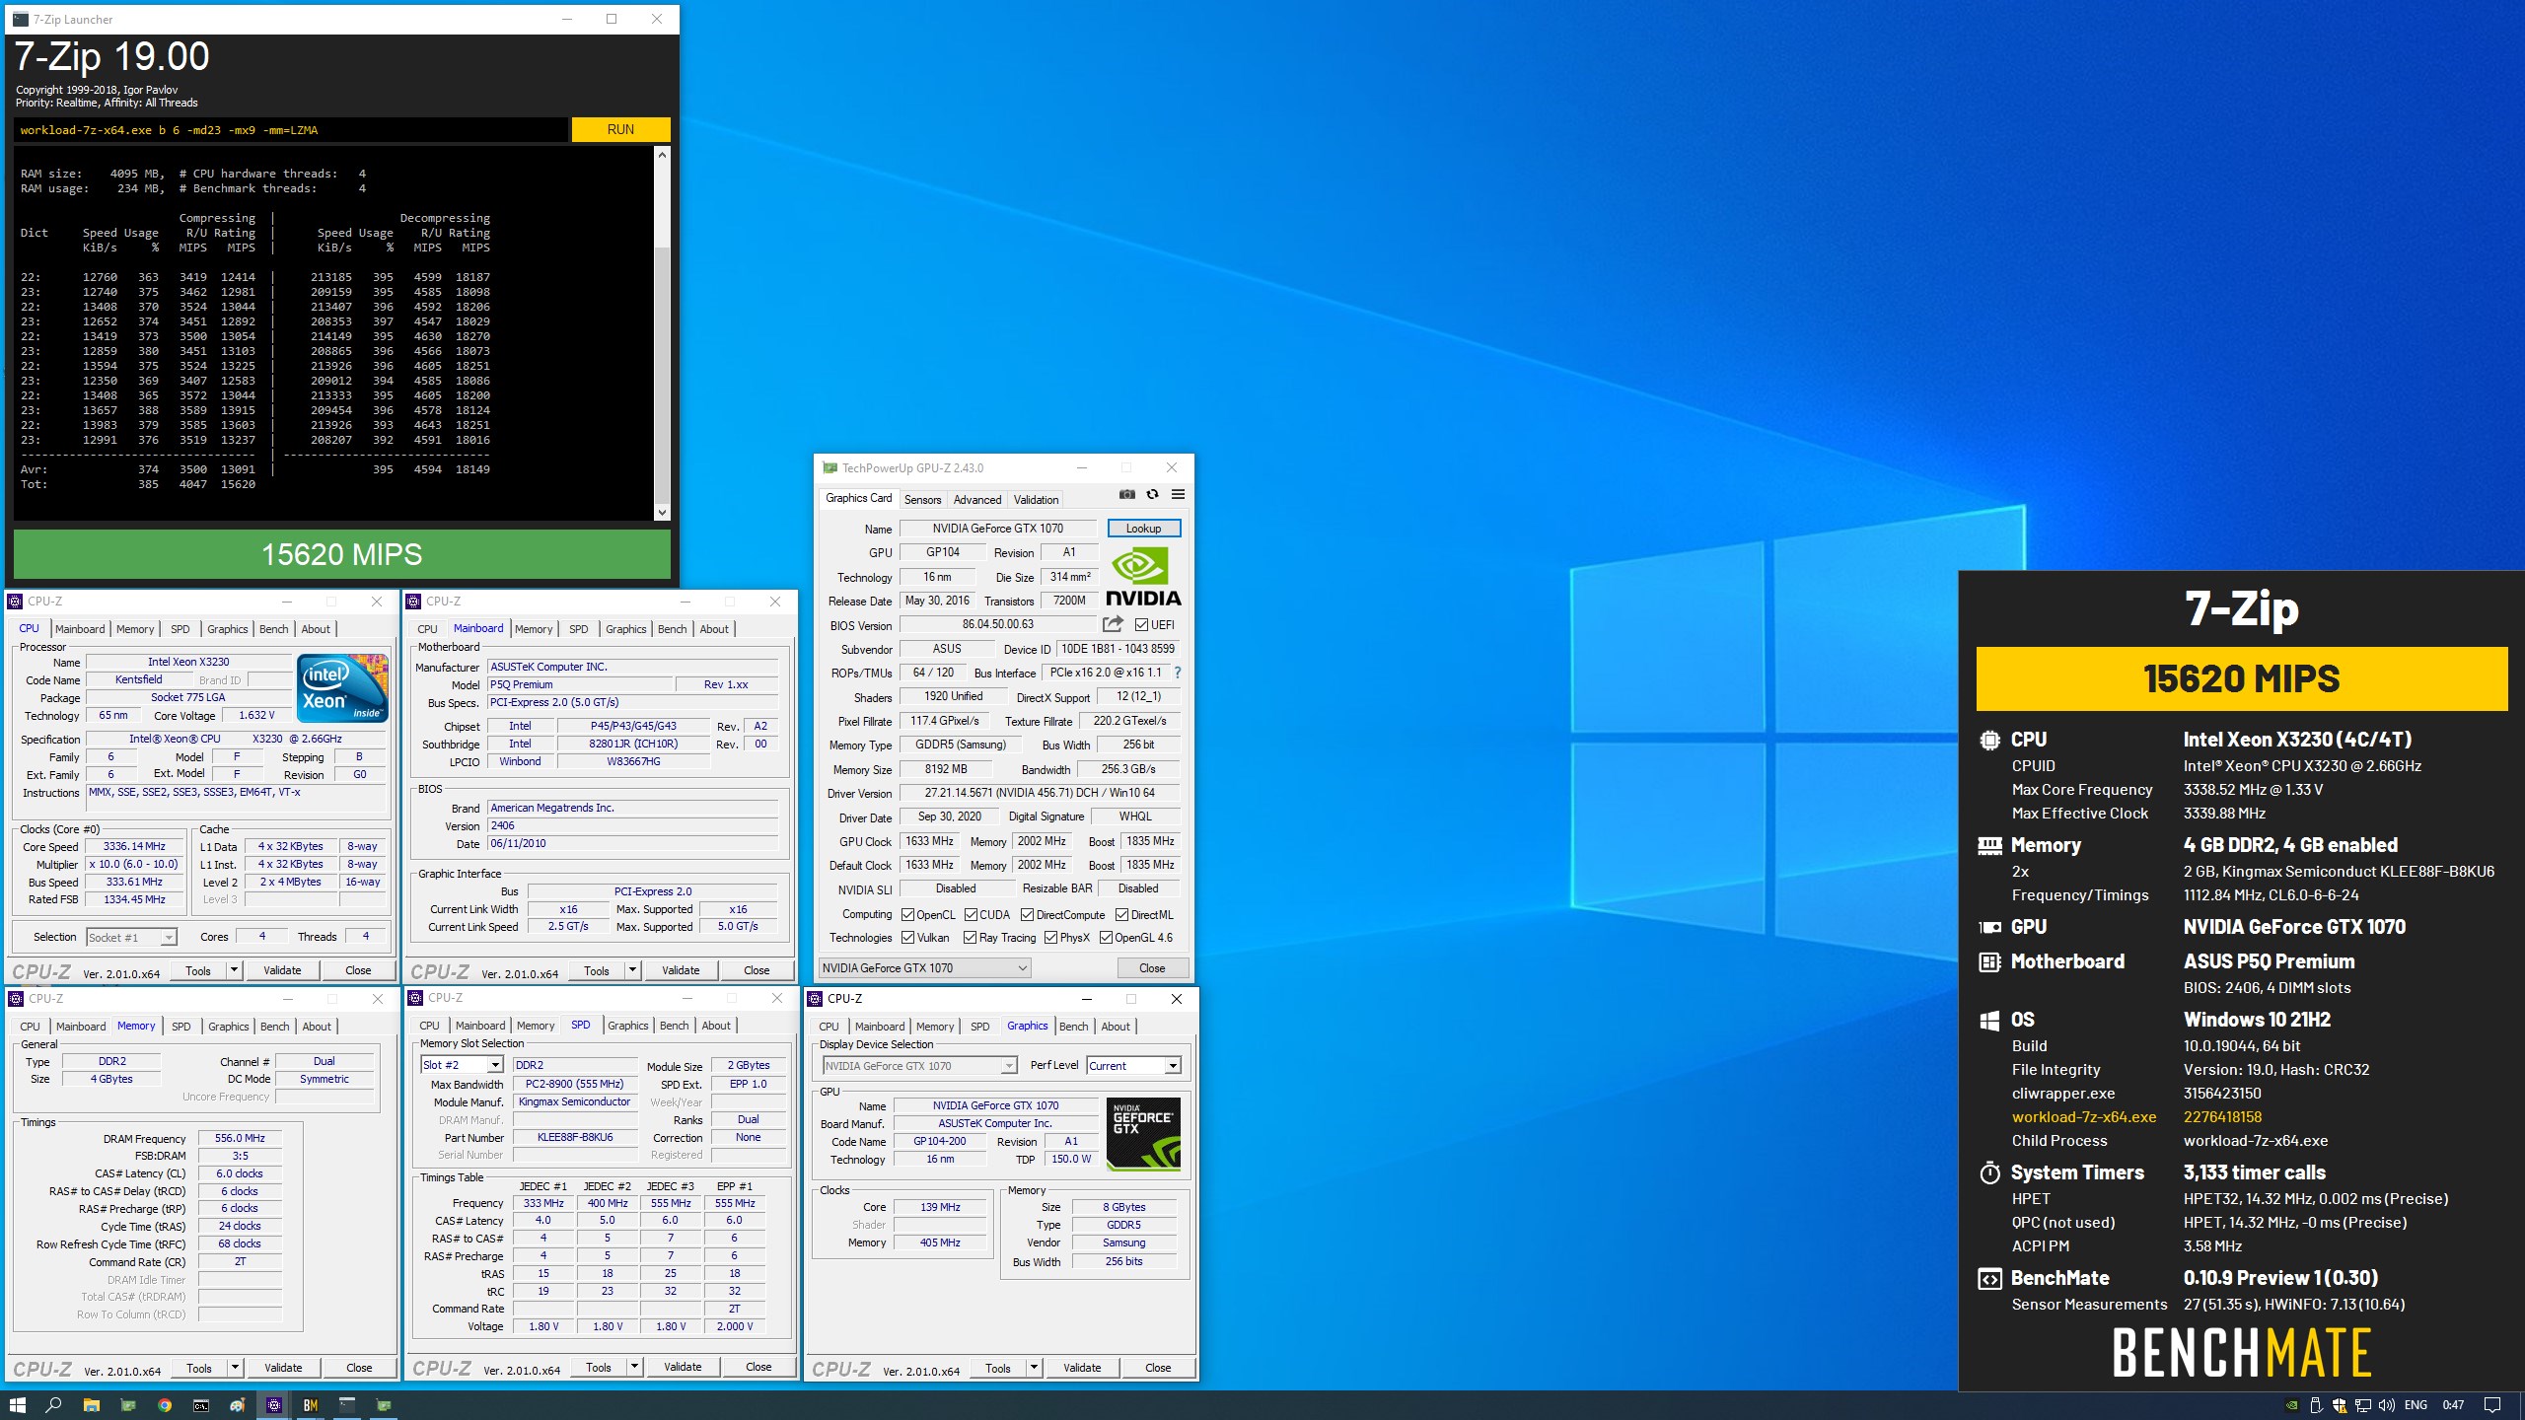Click the Lookup button in GPU-Z

click(1144, 529)
